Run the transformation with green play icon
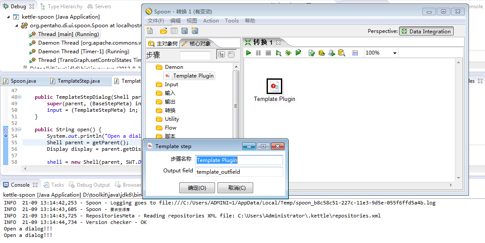This screenshot has height=243, width=485. 248,53
